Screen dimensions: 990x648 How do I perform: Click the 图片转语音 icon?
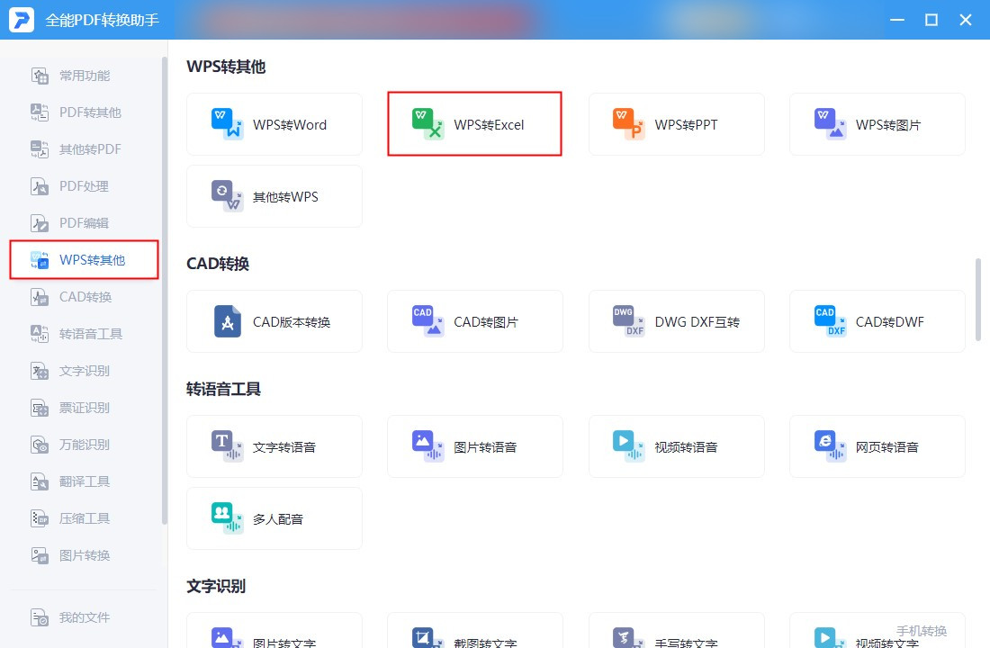pyautogui.click(x=428, y=446)
